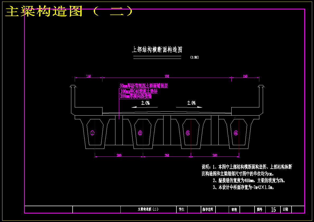Click 主梁构造图（二）in the title block
Viewport: 314px width, 222px height.
coord(148,209)
